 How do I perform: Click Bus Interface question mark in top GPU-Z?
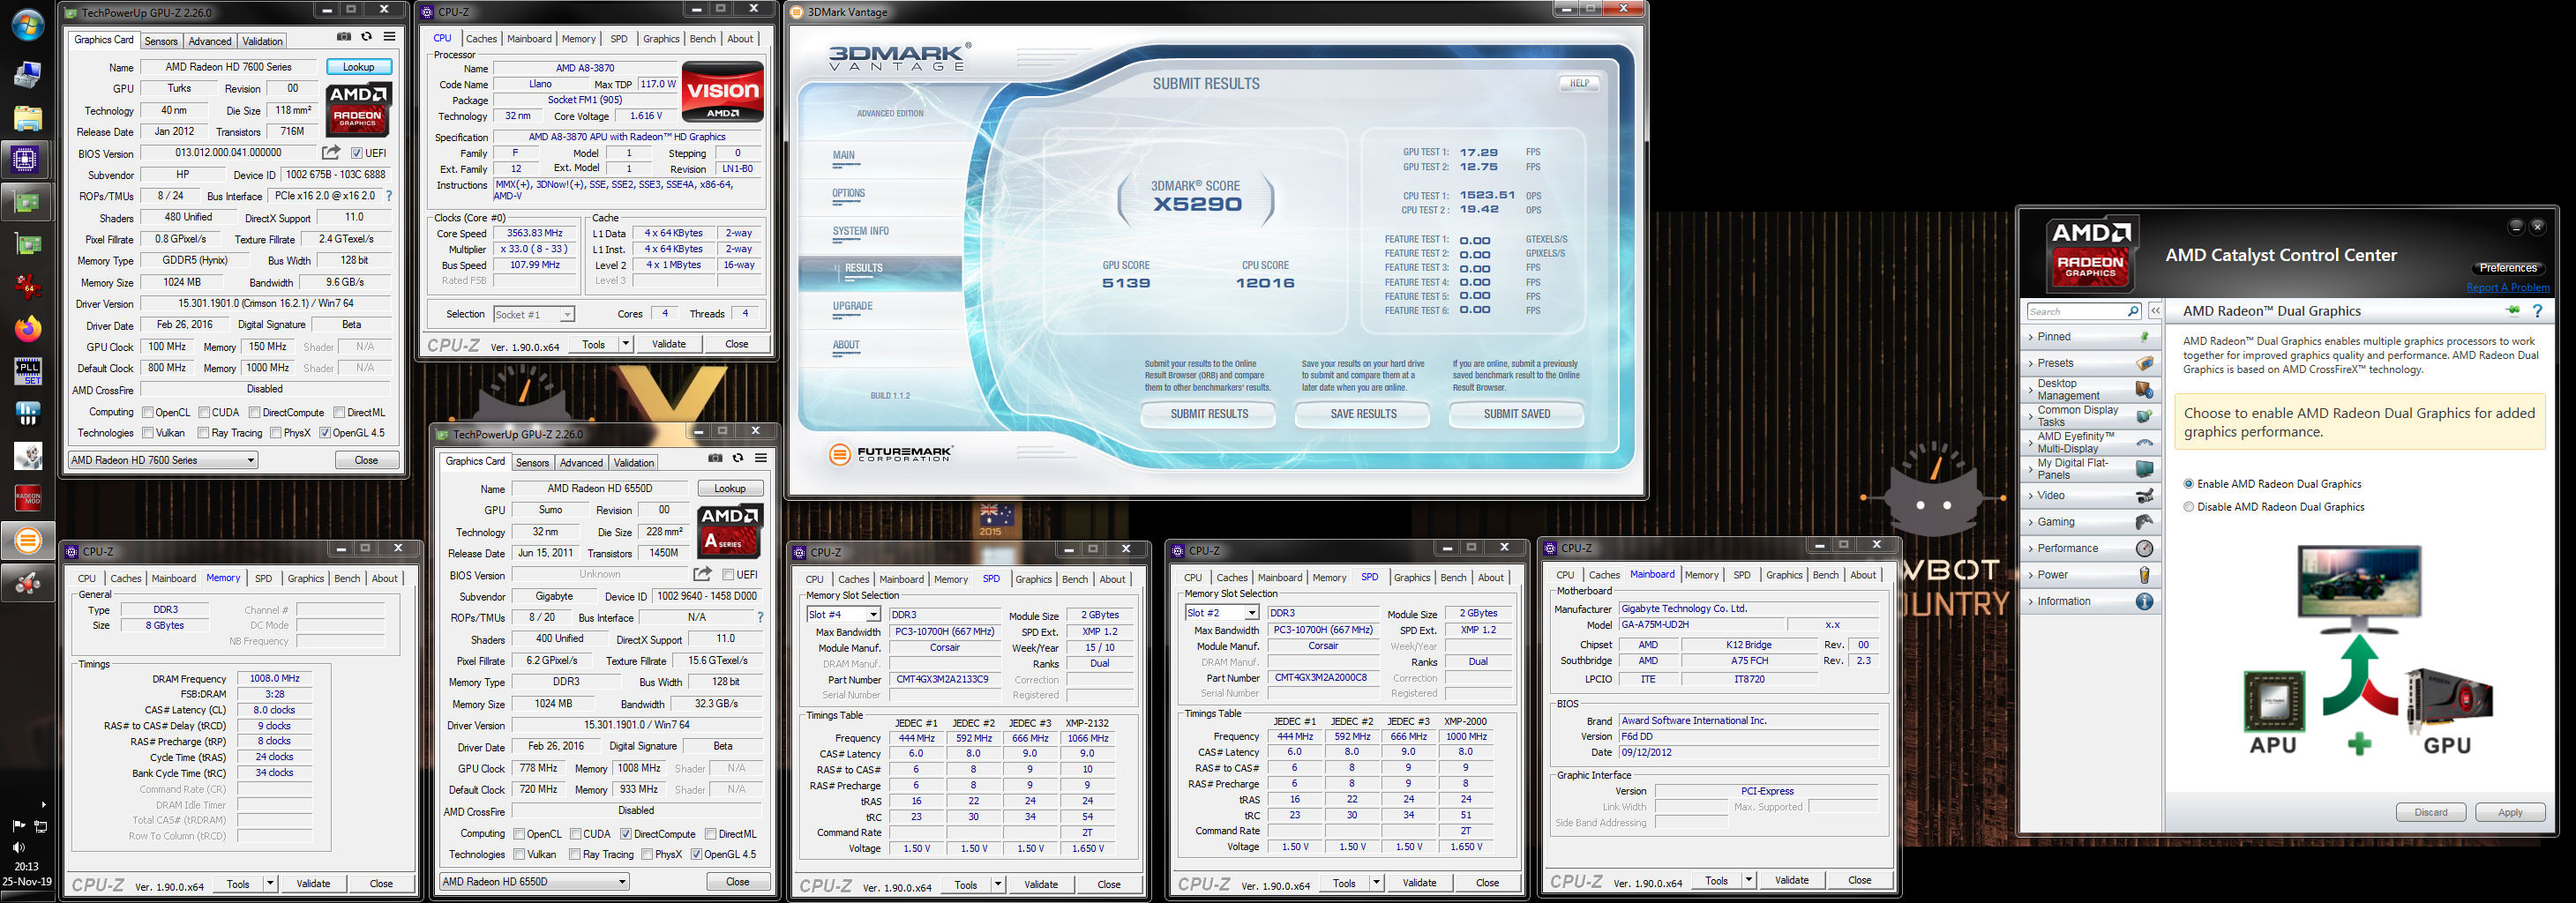[389, 196]
